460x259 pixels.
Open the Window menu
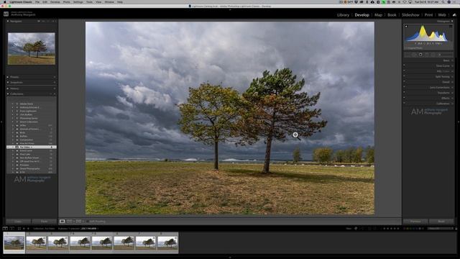pos(109,1)
